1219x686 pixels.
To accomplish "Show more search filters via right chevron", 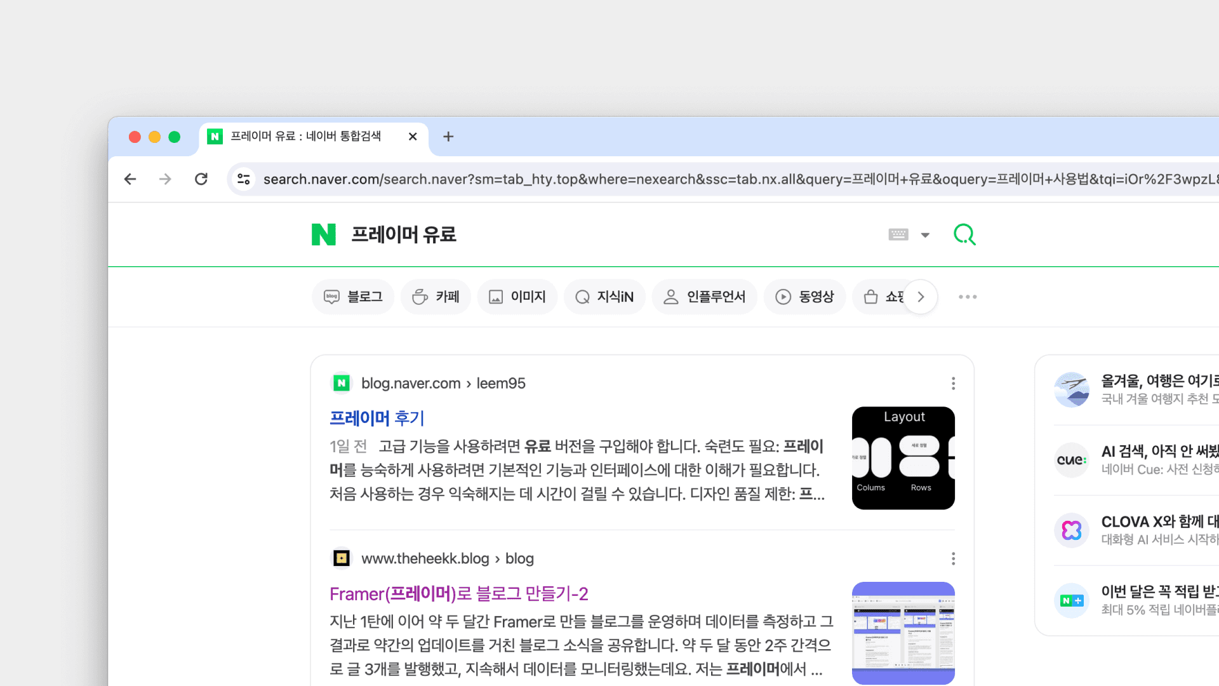I will tap(921, 297).
